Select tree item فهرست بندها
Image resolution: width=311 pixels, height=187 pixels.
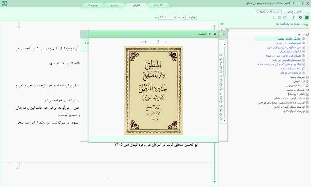298,77
